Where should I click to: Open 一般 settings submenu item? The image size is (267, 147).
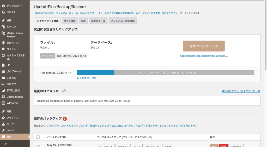point(5,144)
